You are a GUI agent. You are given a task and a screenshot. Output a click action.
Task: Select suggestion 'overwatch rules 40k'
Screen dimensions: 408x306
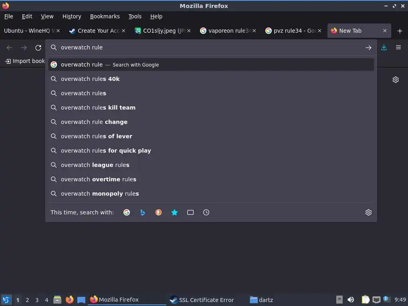(x=211, y=79)
